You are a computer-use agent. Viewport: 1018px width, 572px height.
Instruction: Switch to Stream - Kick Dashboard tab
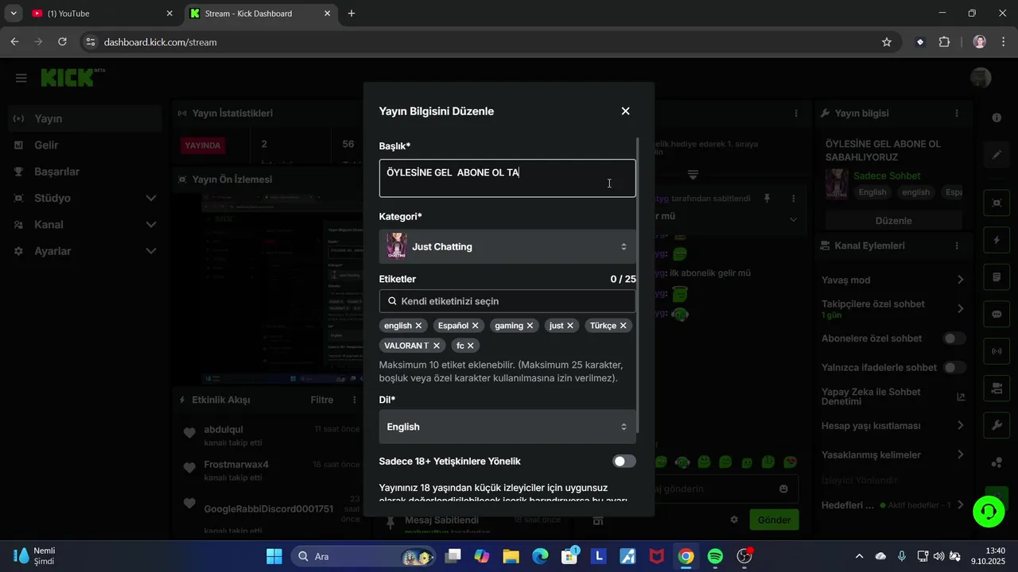pyautogui.click(x=260, y=14)
